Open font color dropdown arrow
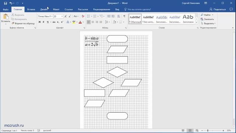 tap(83, 22)
